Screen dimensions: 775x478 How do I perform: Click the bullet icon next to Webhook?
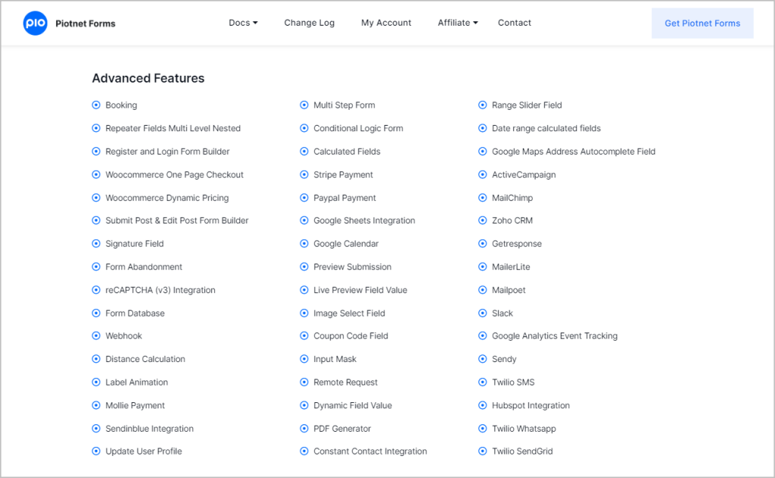pyautogui.click(x=96, y=336)
